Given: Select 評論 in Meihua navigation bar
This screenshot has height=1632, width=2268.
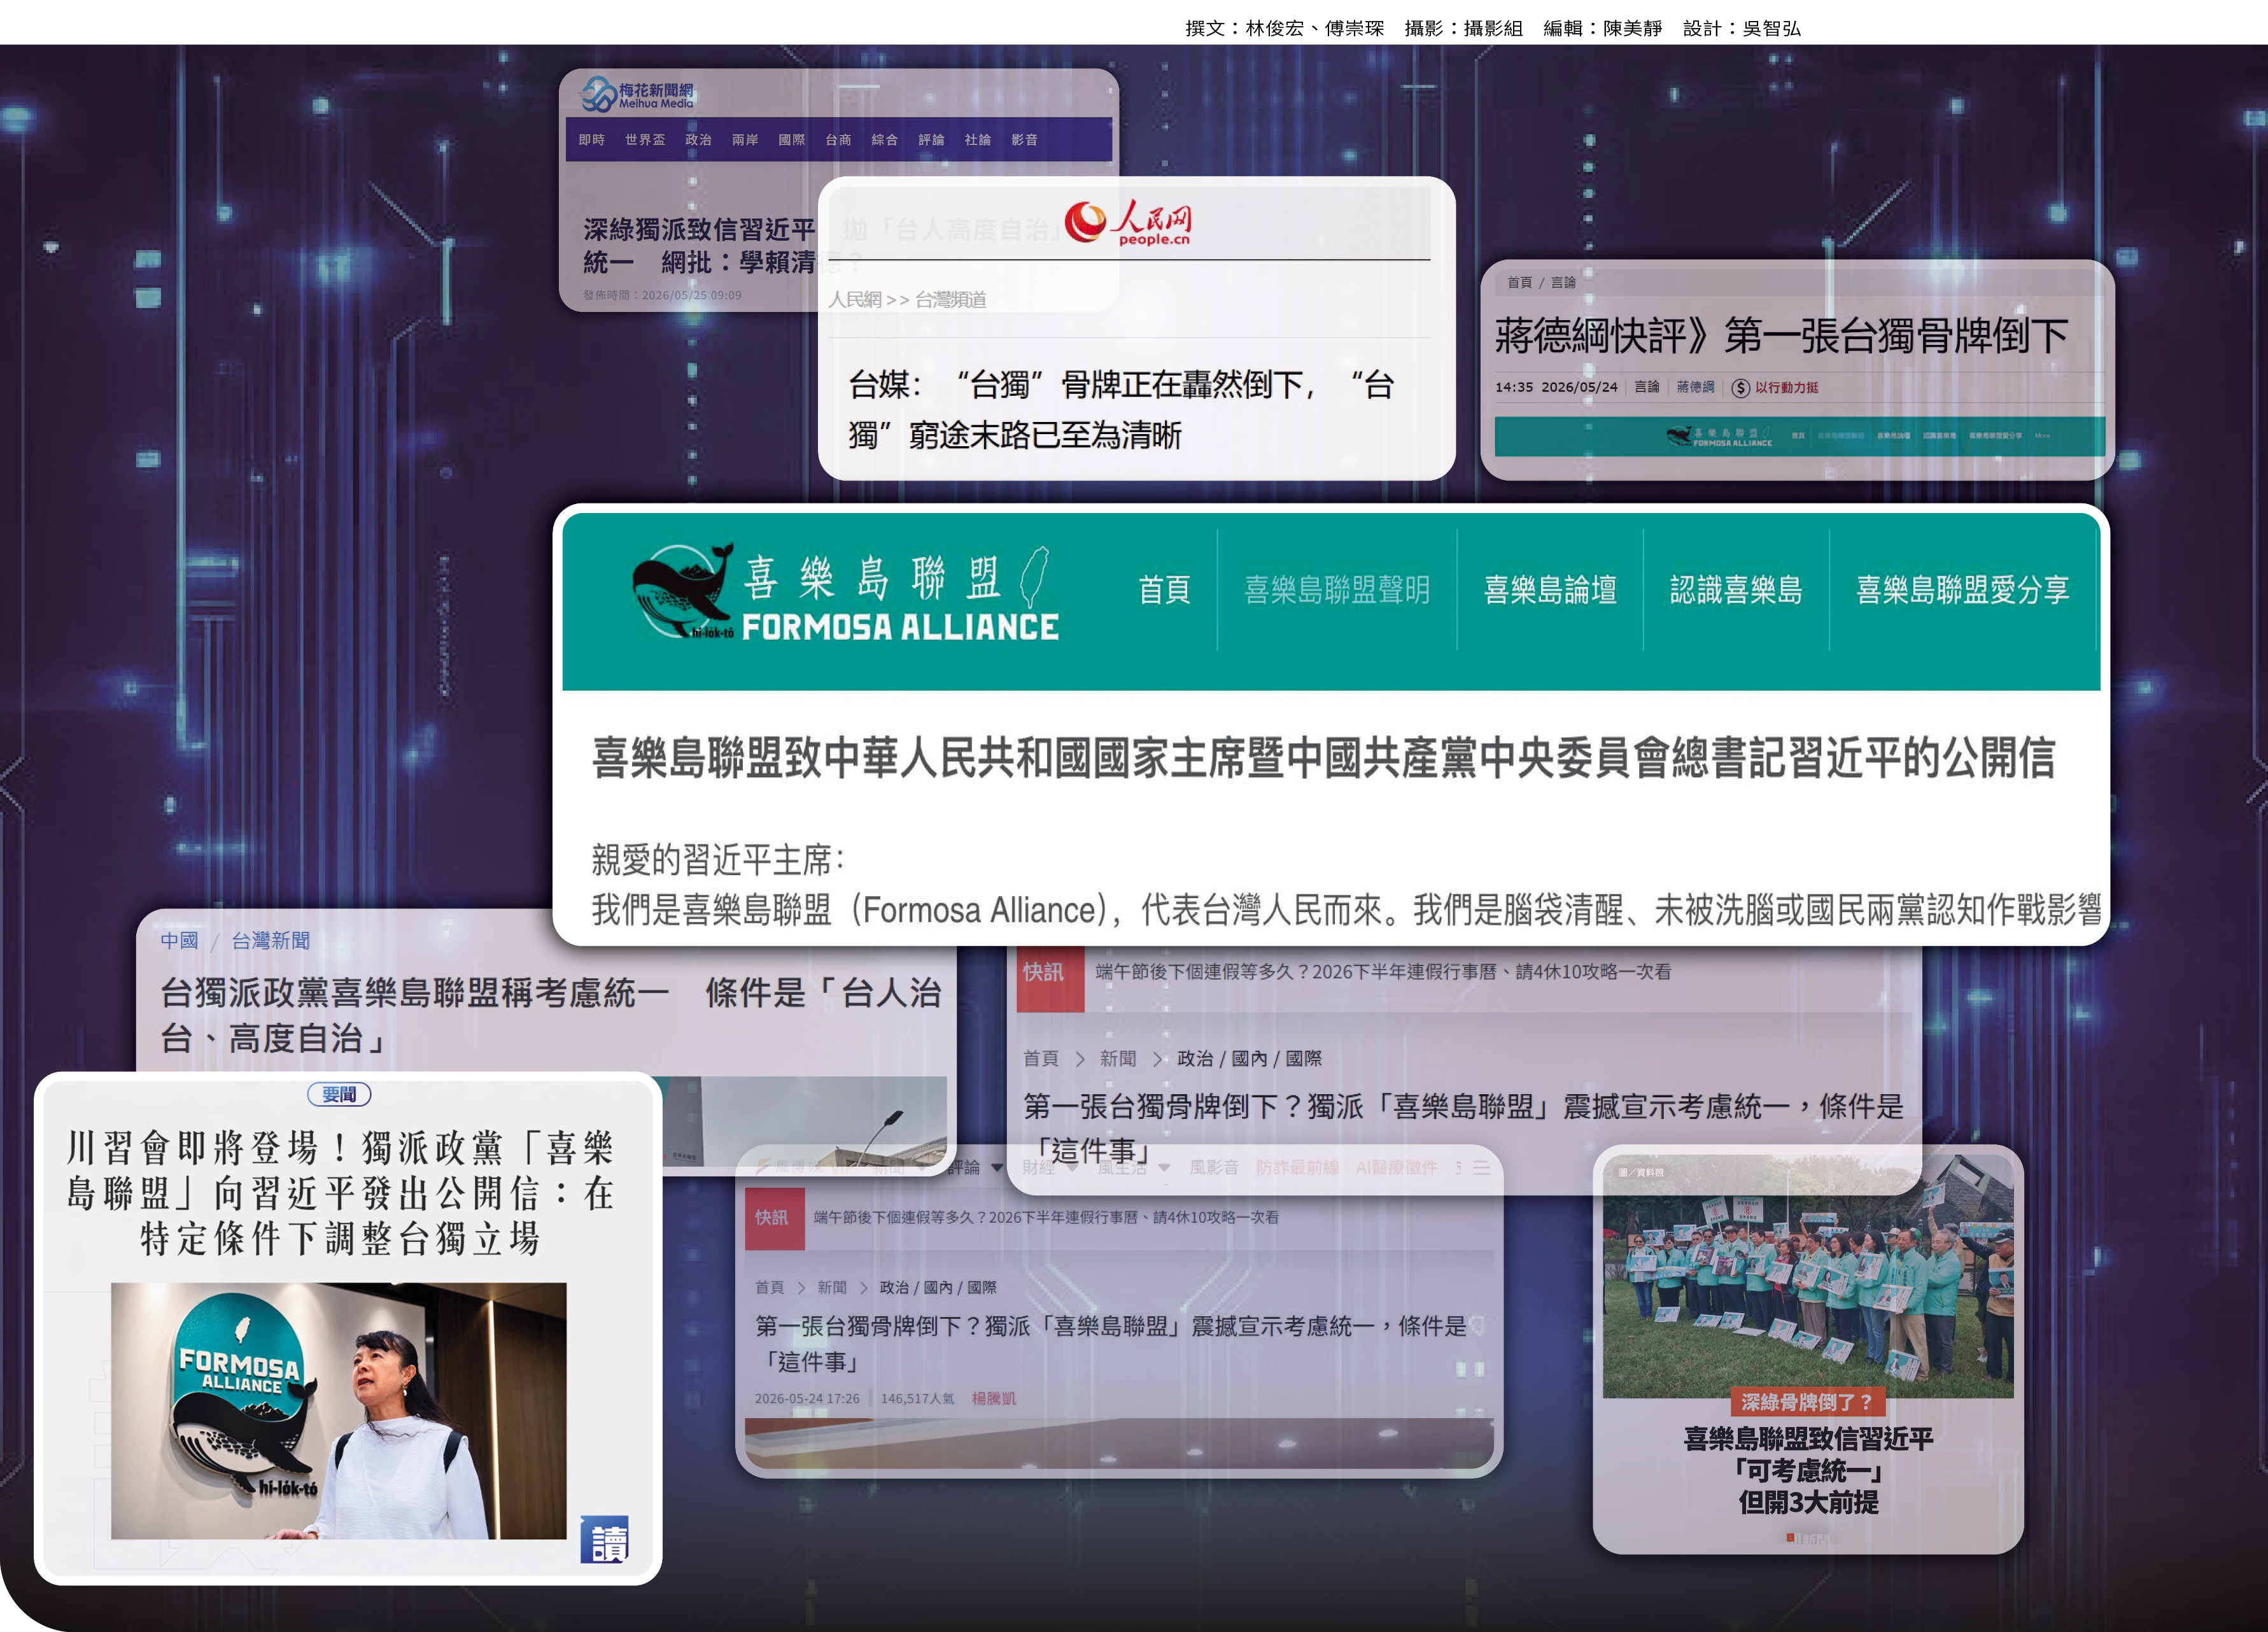Looking at the screenshot, I should (x=931, y=140).
